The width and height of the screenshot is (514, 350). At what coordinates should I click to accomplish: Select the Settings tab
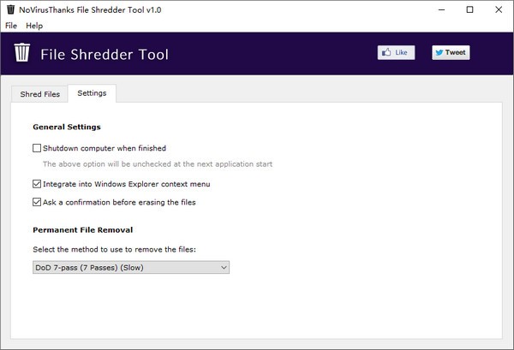click(92, 93)
